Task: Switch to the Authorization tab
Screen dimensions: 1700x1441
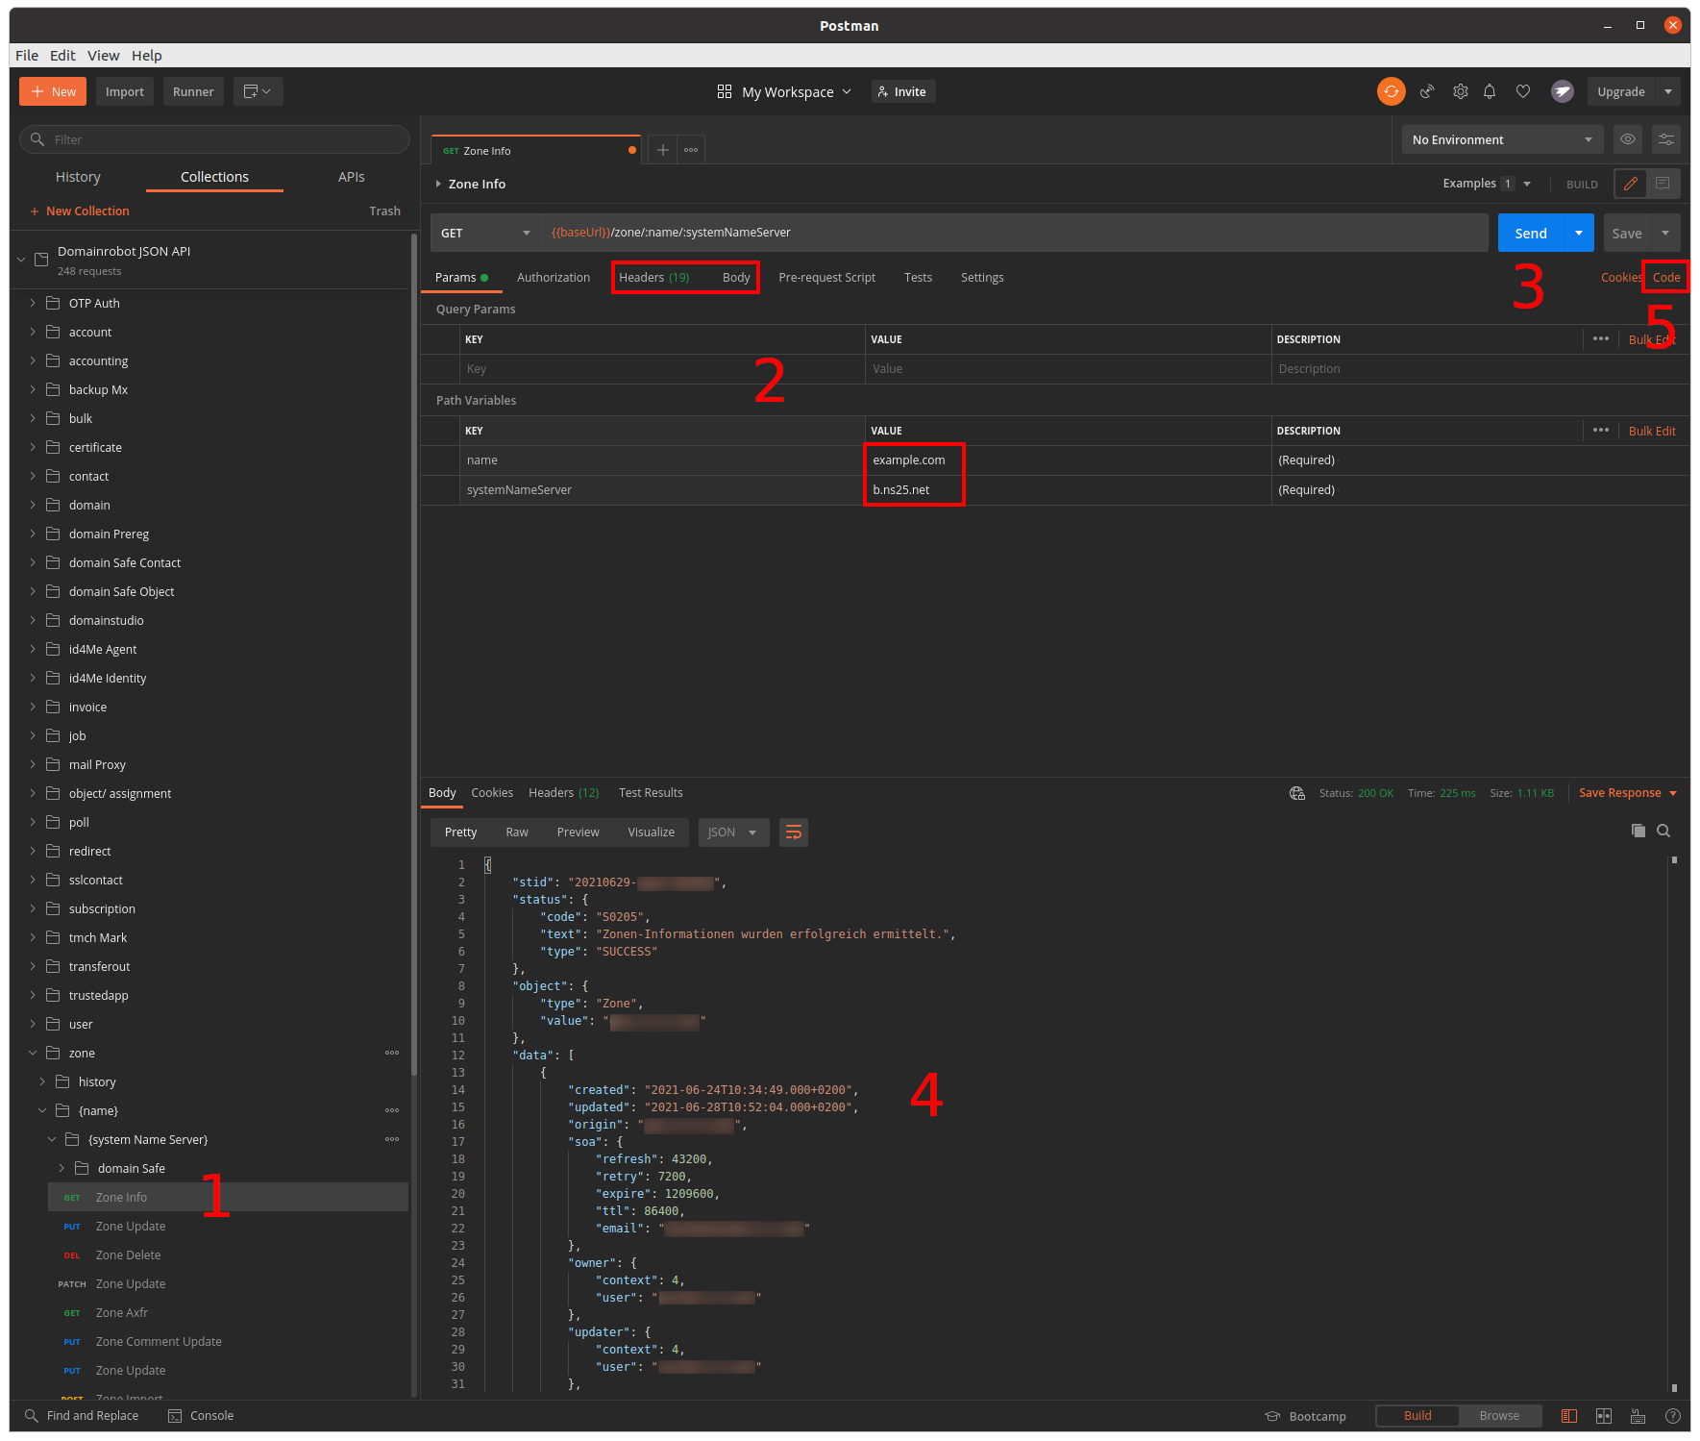Action: pyautogui.click(x=553, y=278)
